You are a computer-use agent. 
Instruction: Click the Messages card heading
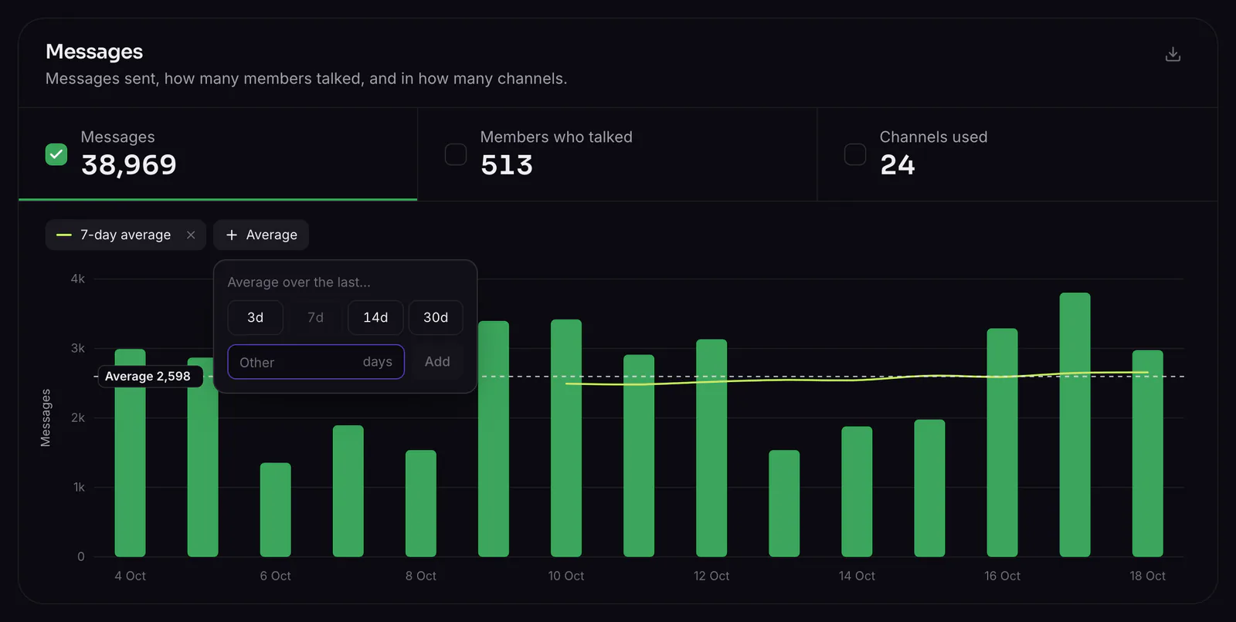pyautogui.click(x=94, y=52)
